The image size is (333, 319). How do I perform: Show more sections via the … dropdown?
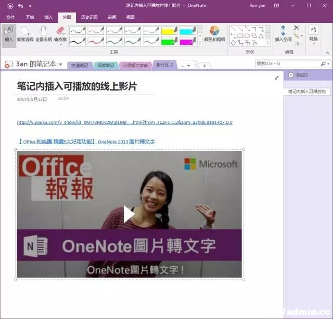pyautogui.click(x=185, y=66)
